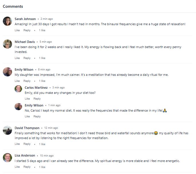The image size is (196, 174).
Task: Like Emily Wilson's reply to Carlos
Action: (27, 116)
